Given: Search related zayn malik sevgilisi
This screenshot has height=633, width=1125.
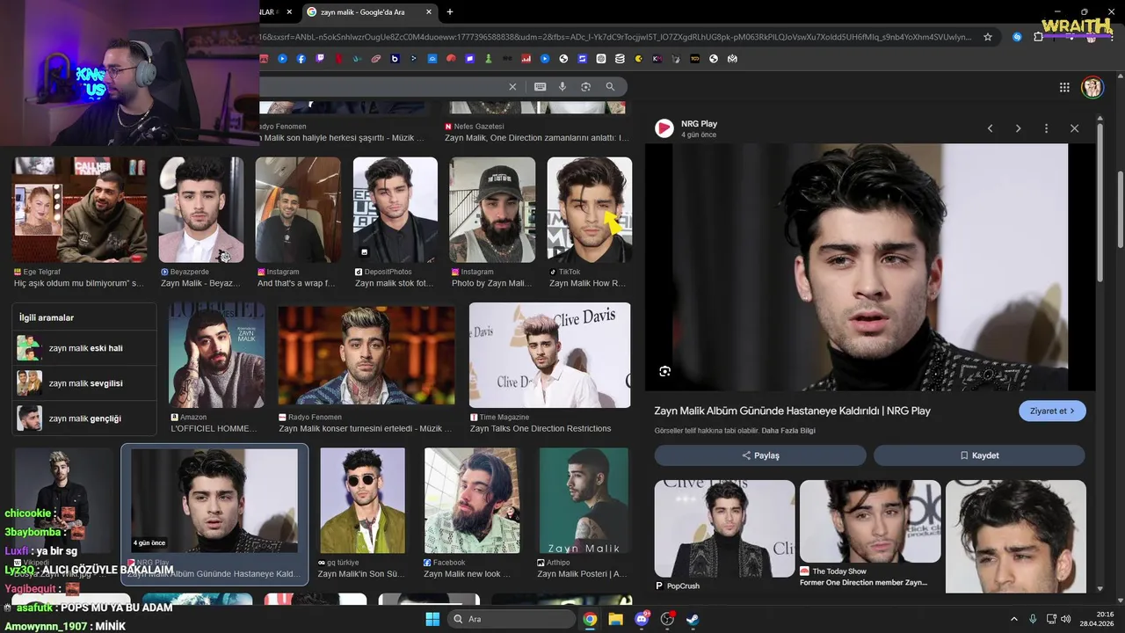Looking at the screenshot, I should click(84, 383).
